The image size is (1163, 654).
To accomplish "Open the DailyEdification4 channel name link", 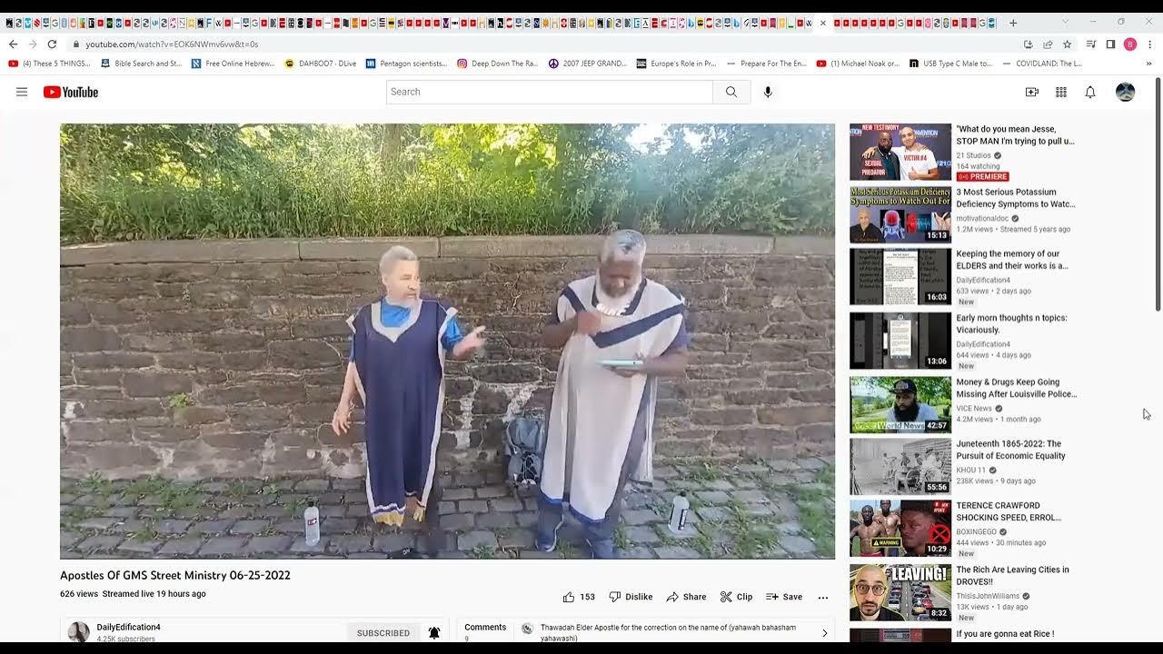I will point(129,627).
